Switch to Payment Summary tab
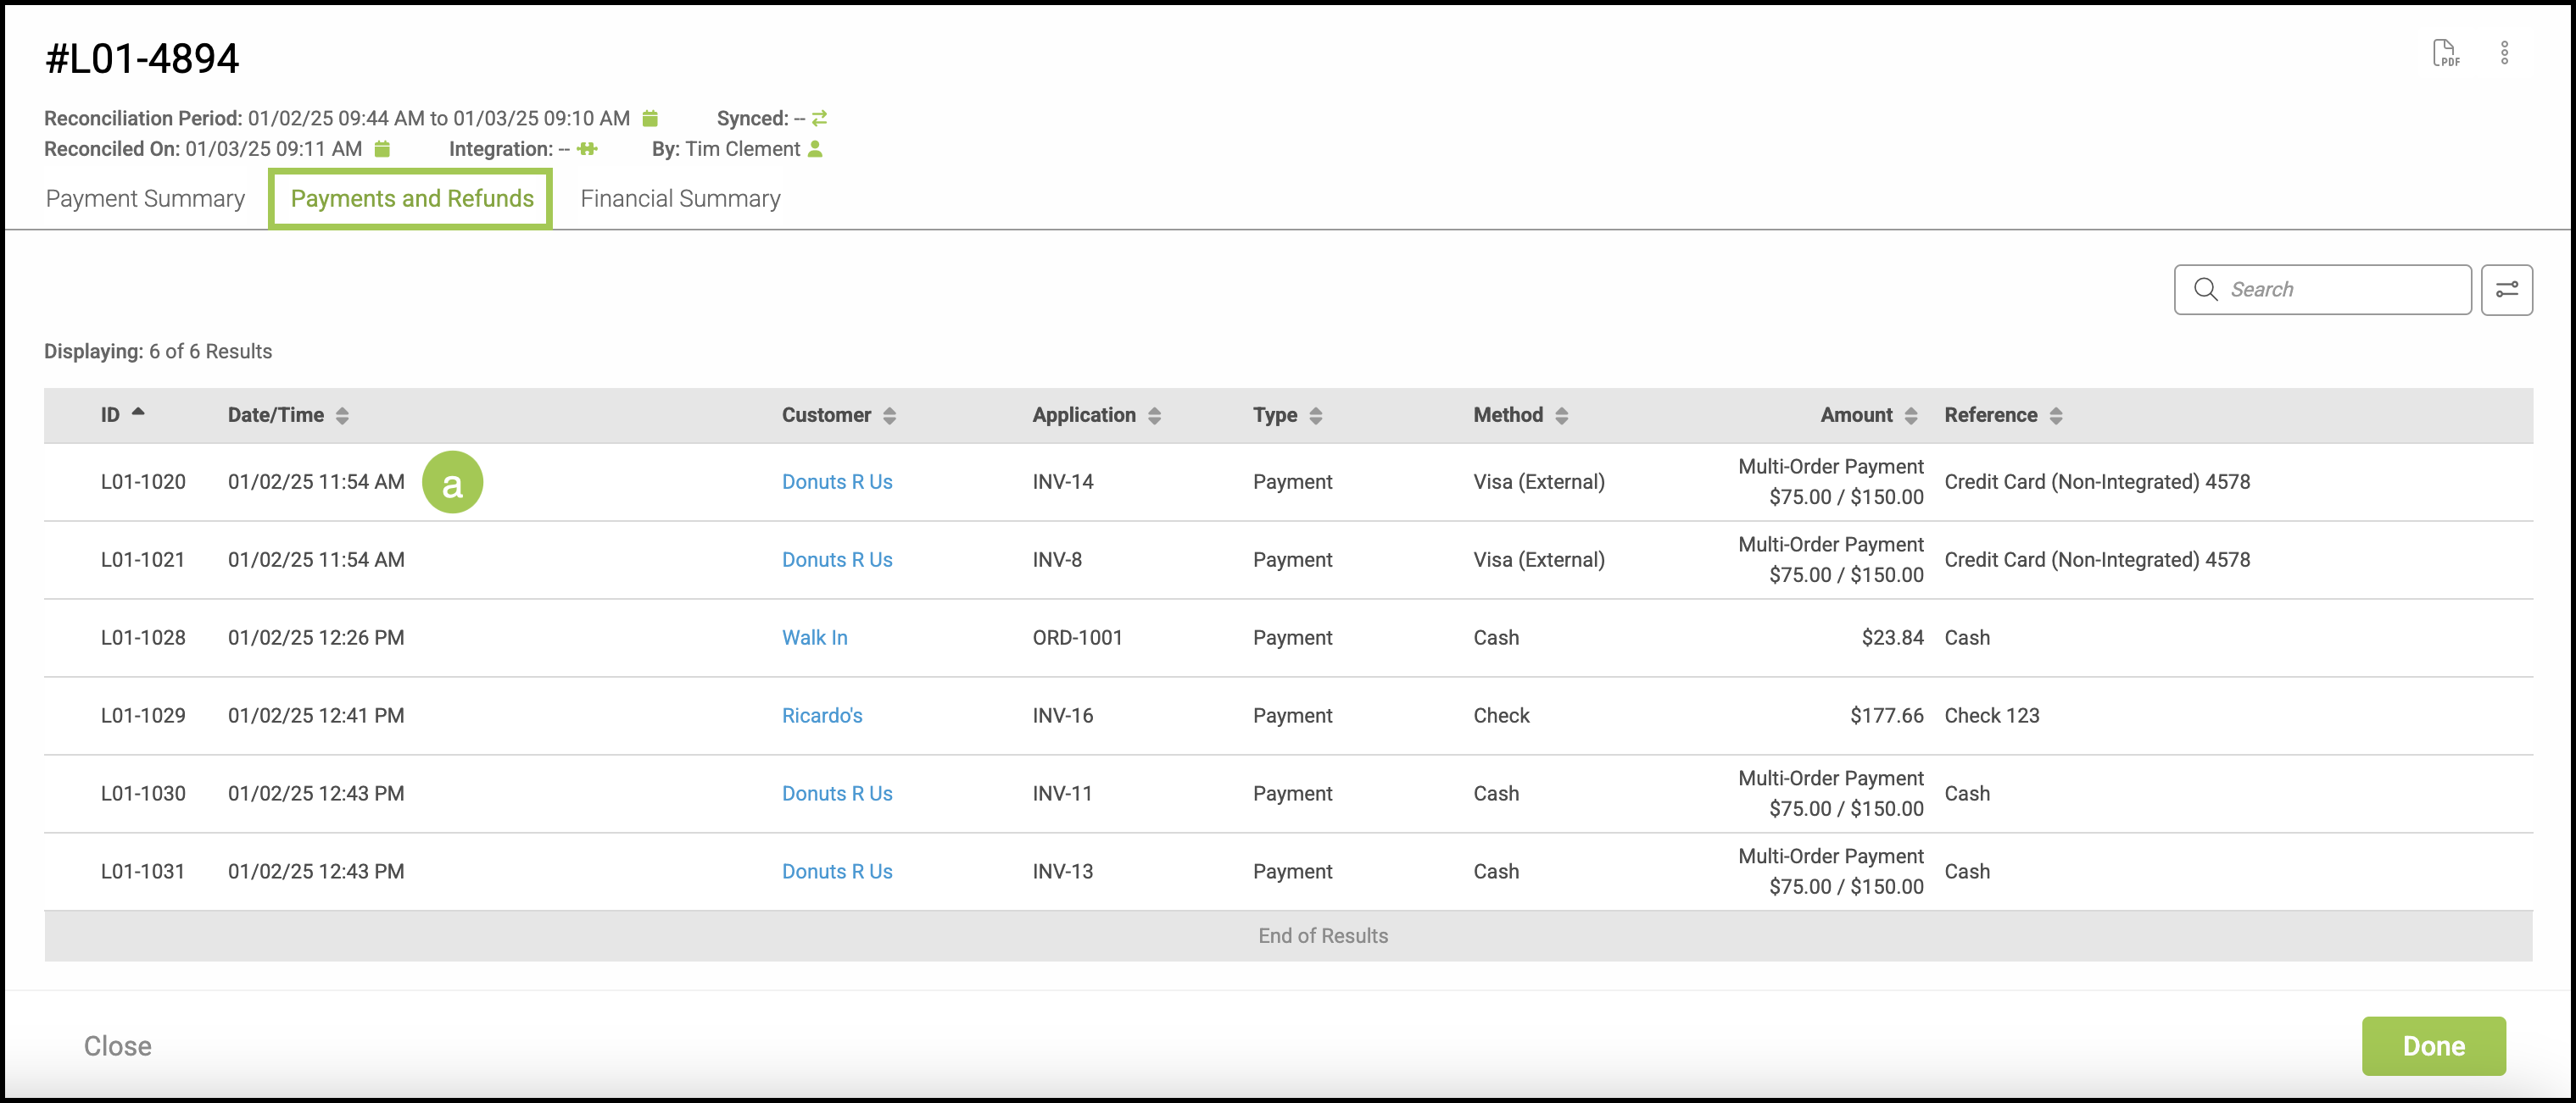Viewport: 2576px width, 1103px height. click(x=145, y=199)
